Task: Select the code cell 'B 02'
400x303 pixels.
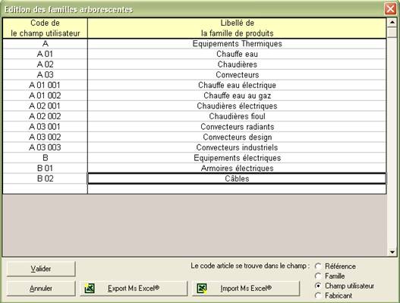Action: pyautogui.click(x=45, y=178)
